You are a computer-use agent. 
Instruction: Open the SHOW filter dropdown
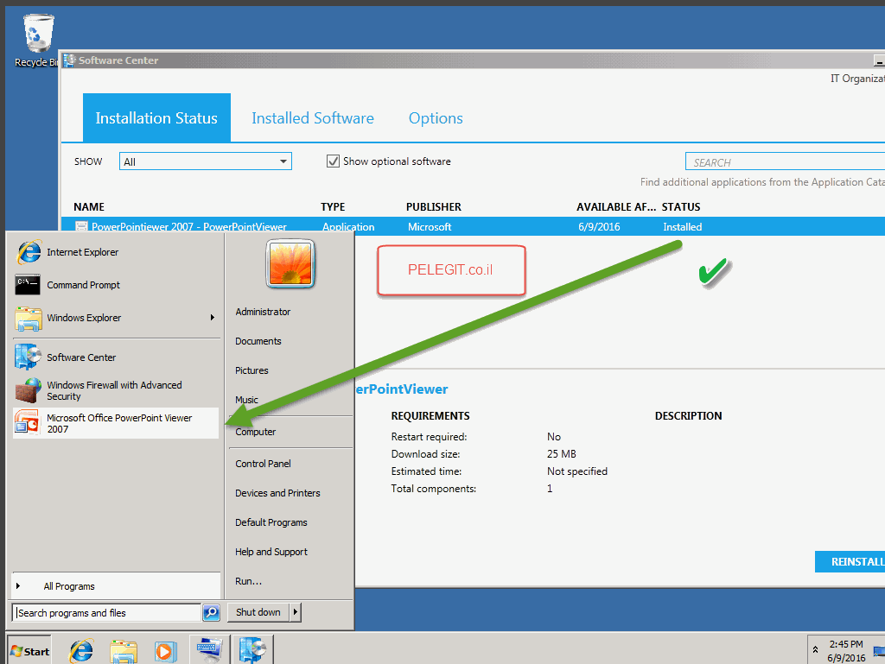[206, 161]
